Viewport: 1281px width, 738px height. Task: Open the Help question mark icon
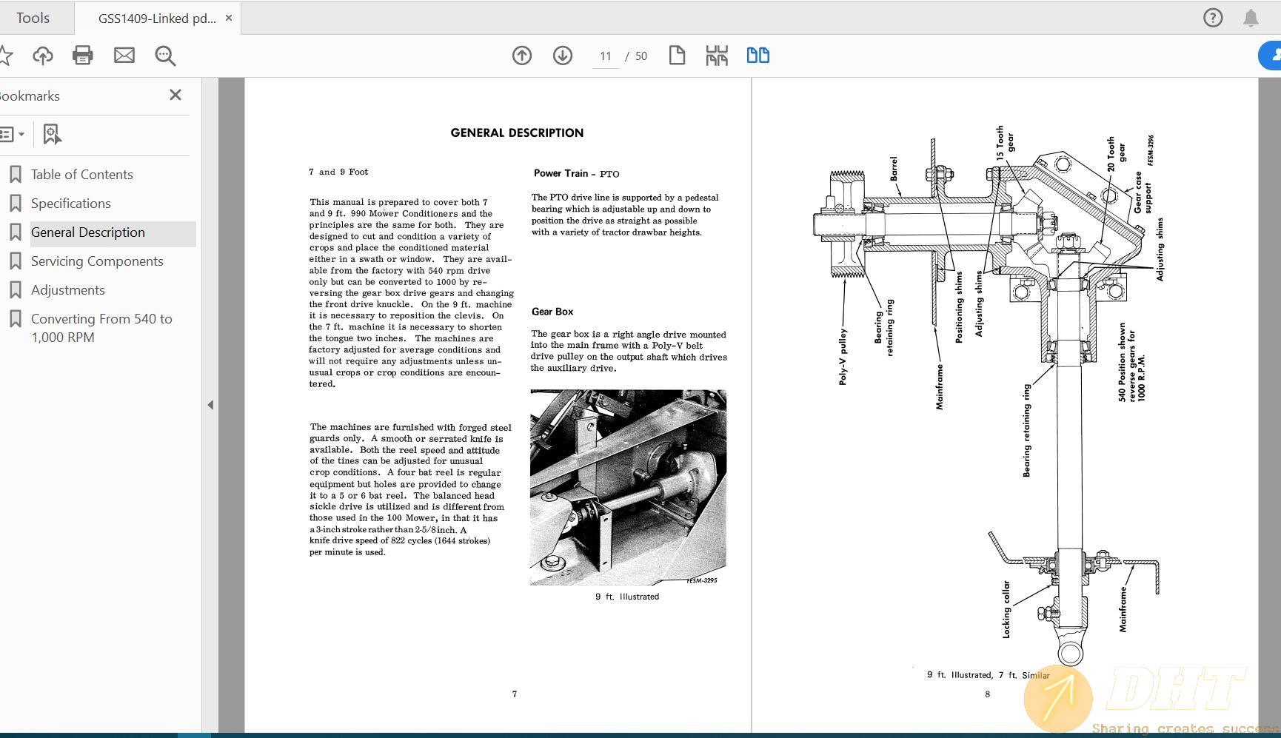(x=1213, y=18)
